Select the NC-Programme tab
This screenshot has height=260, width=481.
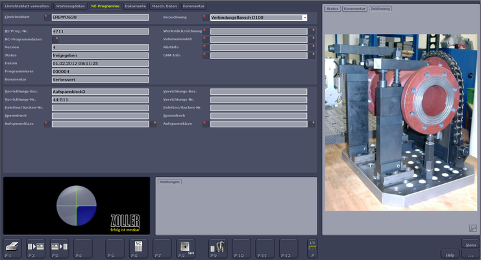(x=105, y=6)
